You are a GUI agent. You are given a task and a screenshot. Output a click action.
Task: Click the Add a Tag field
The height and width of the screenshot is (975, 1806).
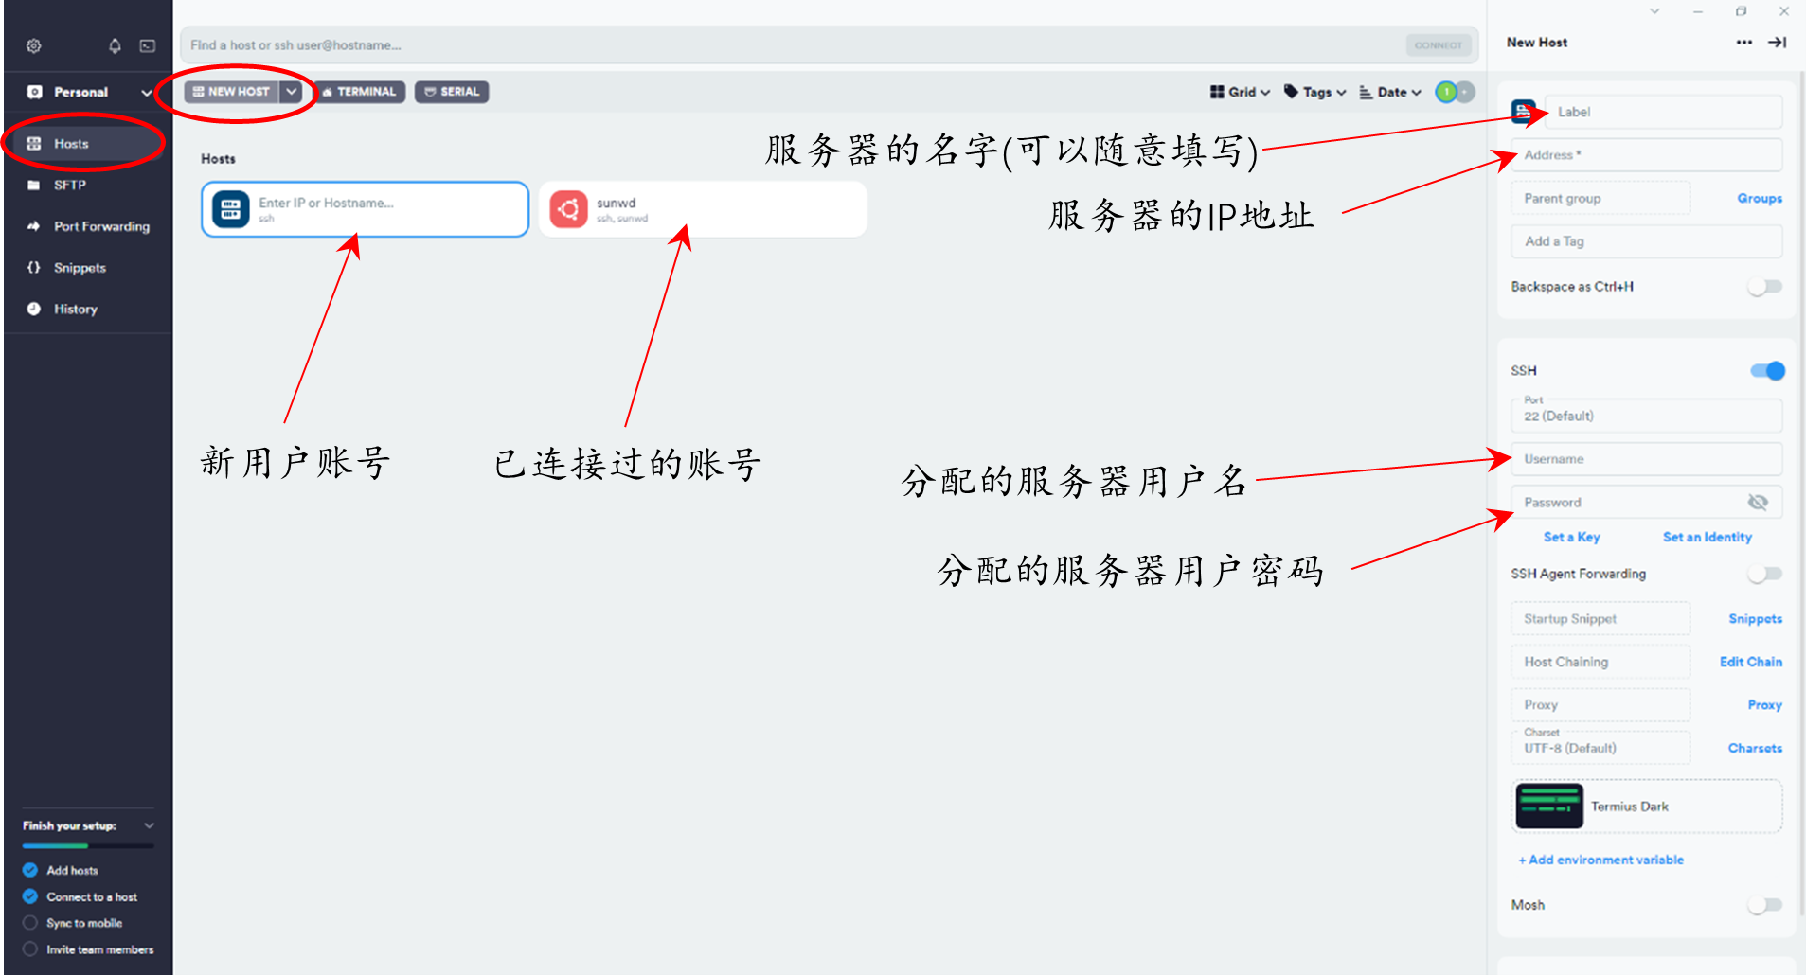click(1647, 241)
